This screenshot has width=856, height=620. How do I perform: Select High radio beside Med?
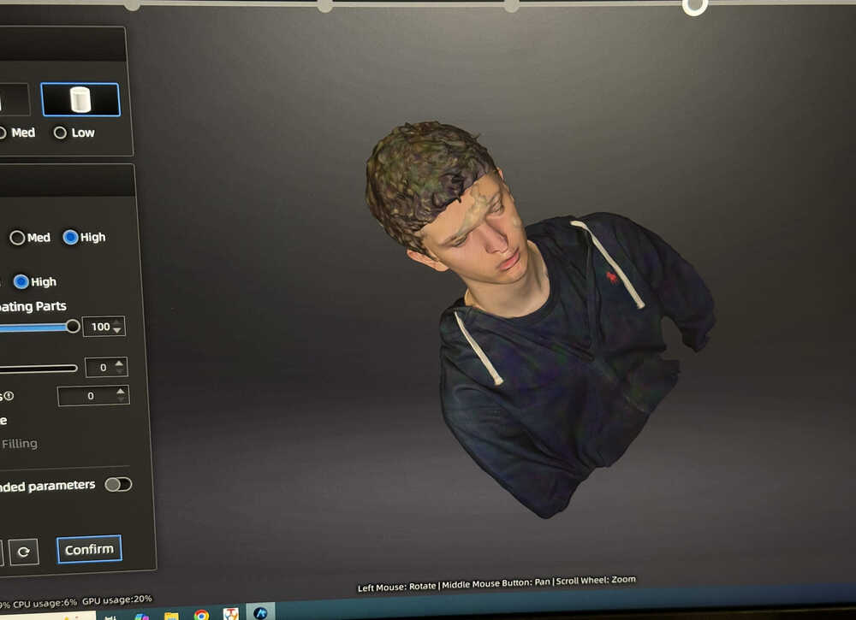[x=84, y=237]
